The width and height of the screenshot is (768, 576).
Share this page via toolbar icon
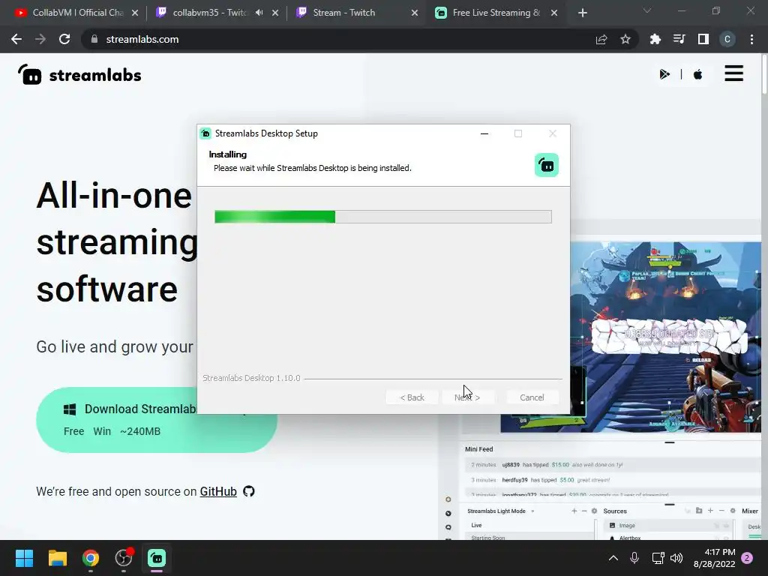601,39
